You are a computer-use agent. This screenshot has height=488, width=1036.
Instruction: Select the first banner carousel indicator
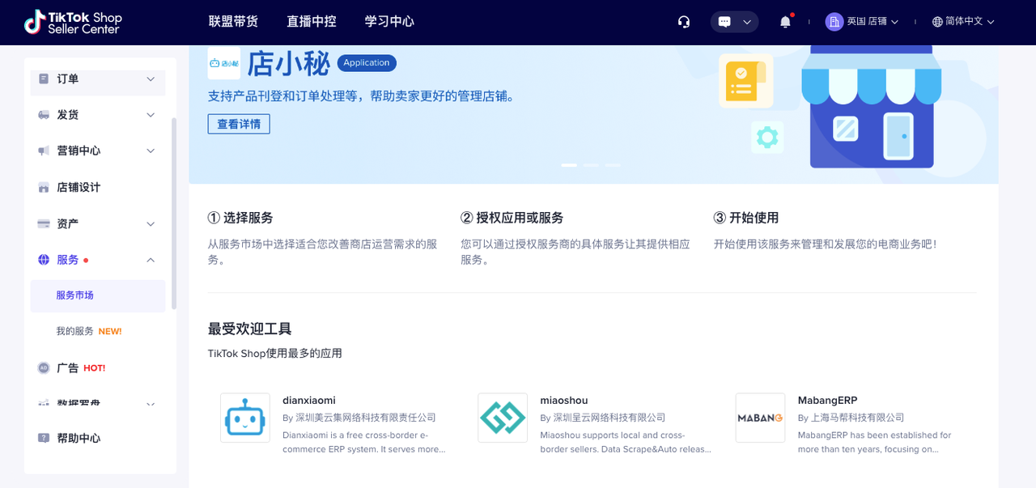(x=569, y=165)
